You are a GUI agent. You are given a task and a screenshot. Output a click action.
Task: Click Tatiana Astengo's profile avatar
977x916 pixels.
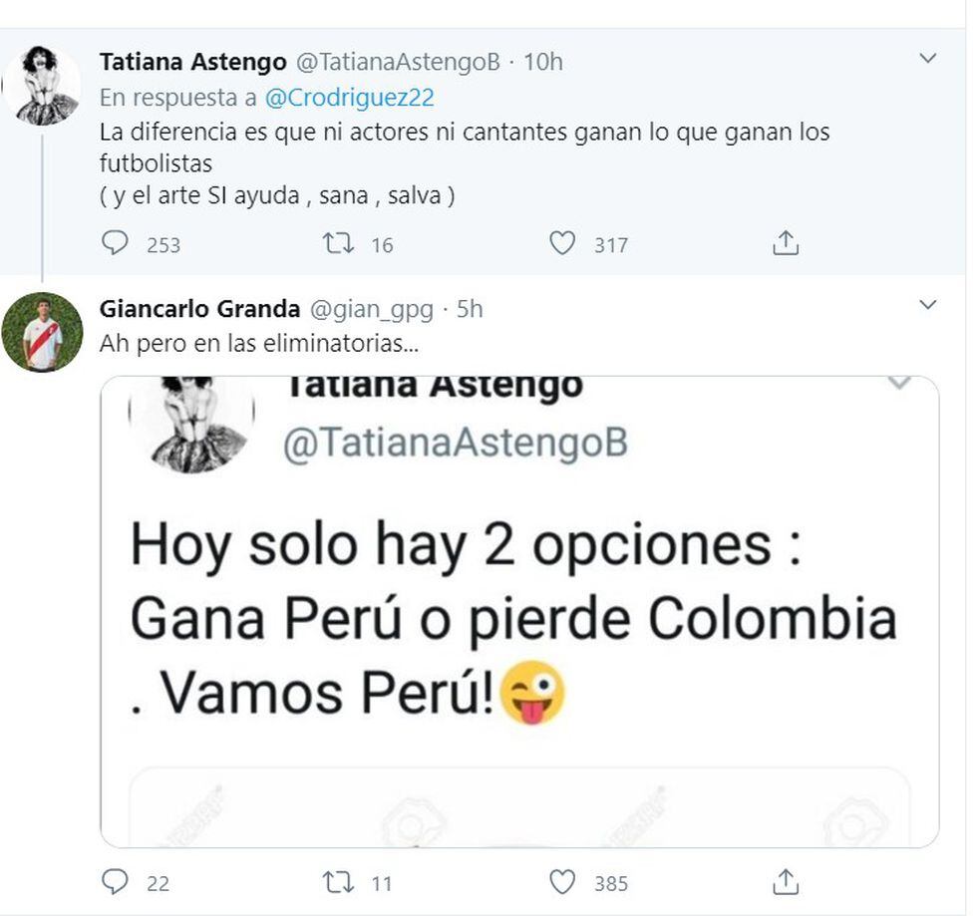point(42,86)
